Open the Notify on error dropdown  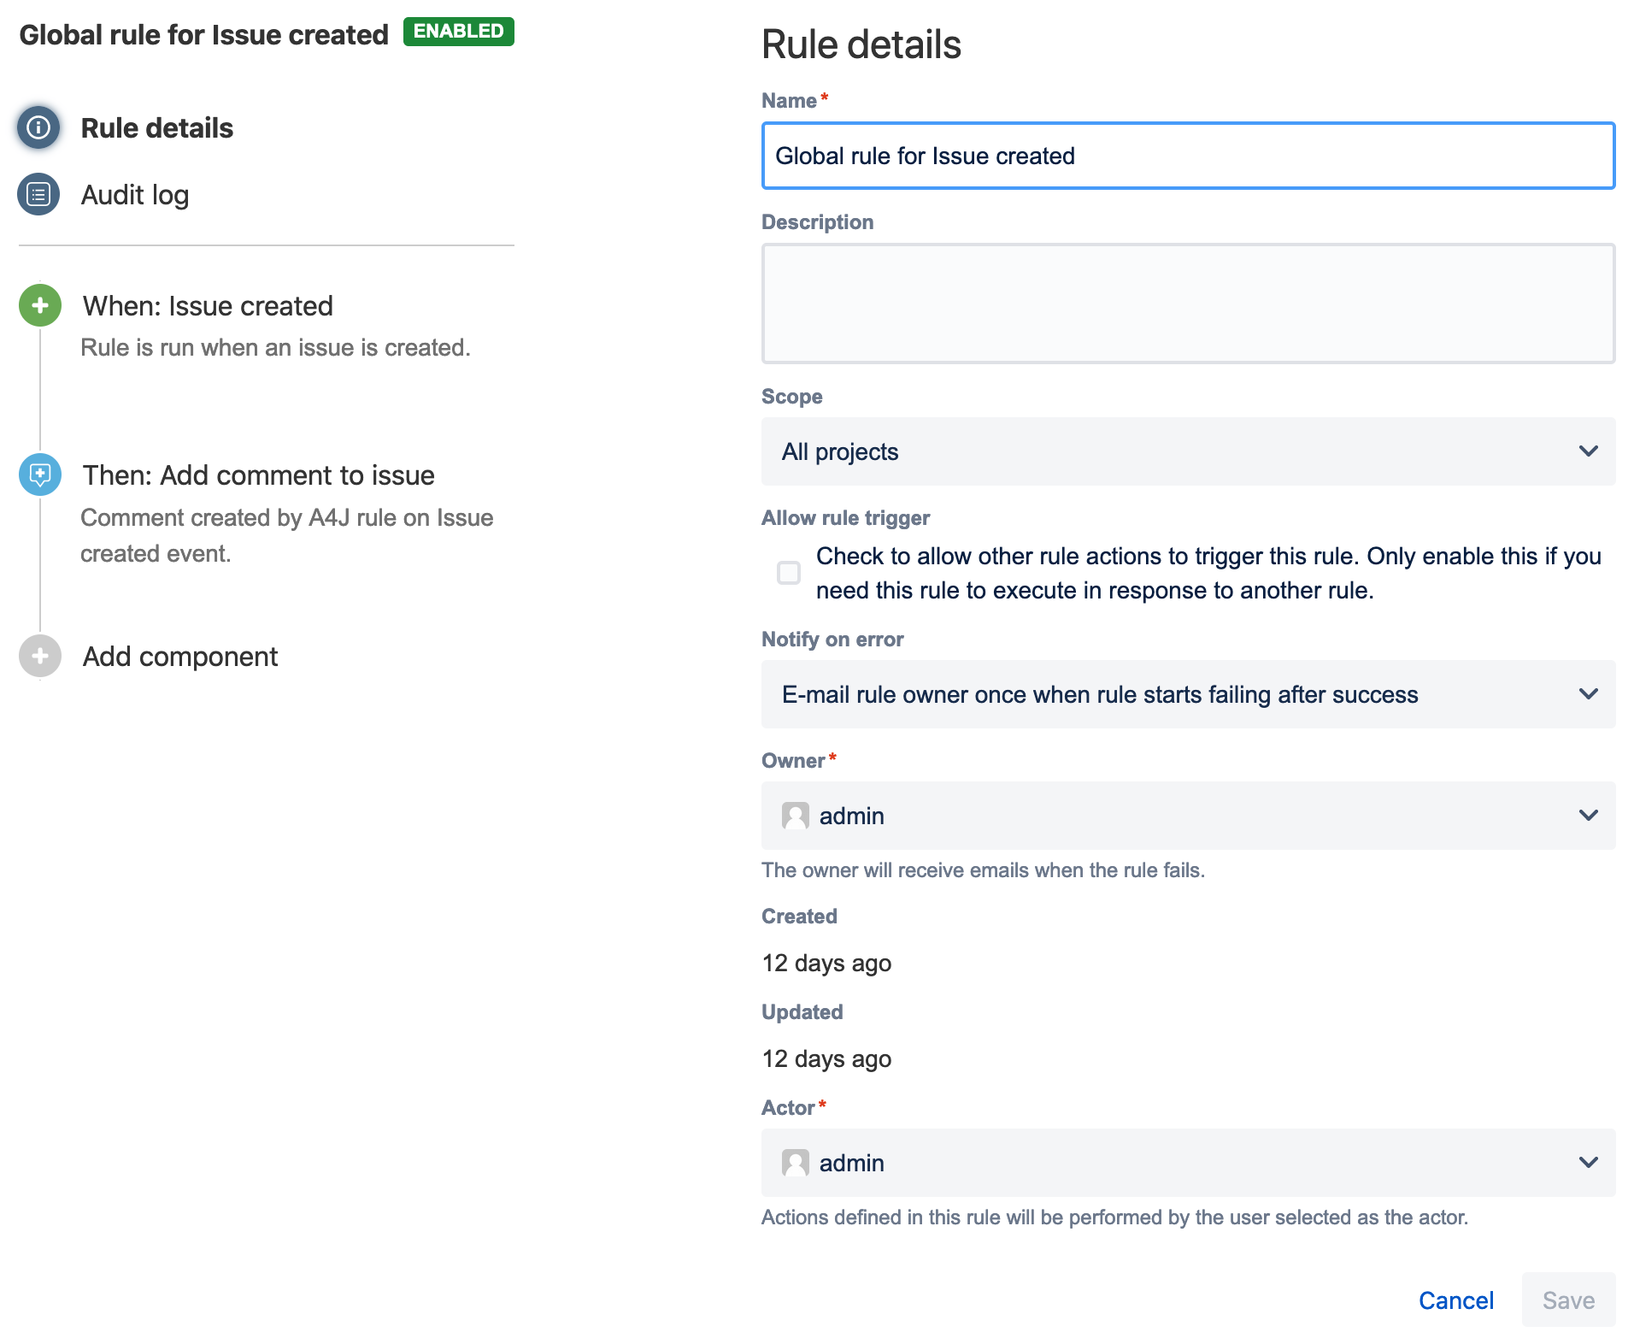1187,694
